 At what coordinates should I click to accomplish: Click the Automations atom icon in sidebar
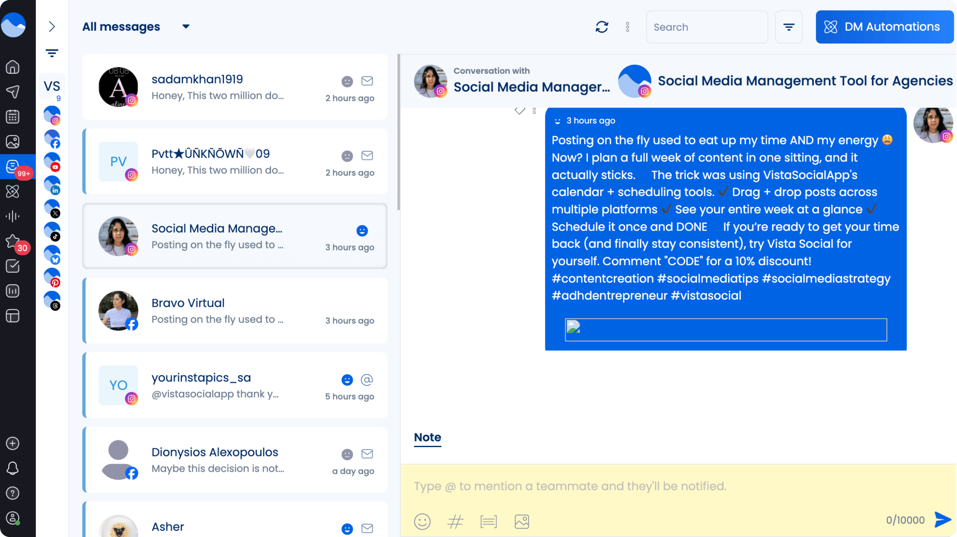[x=12, y=191]
